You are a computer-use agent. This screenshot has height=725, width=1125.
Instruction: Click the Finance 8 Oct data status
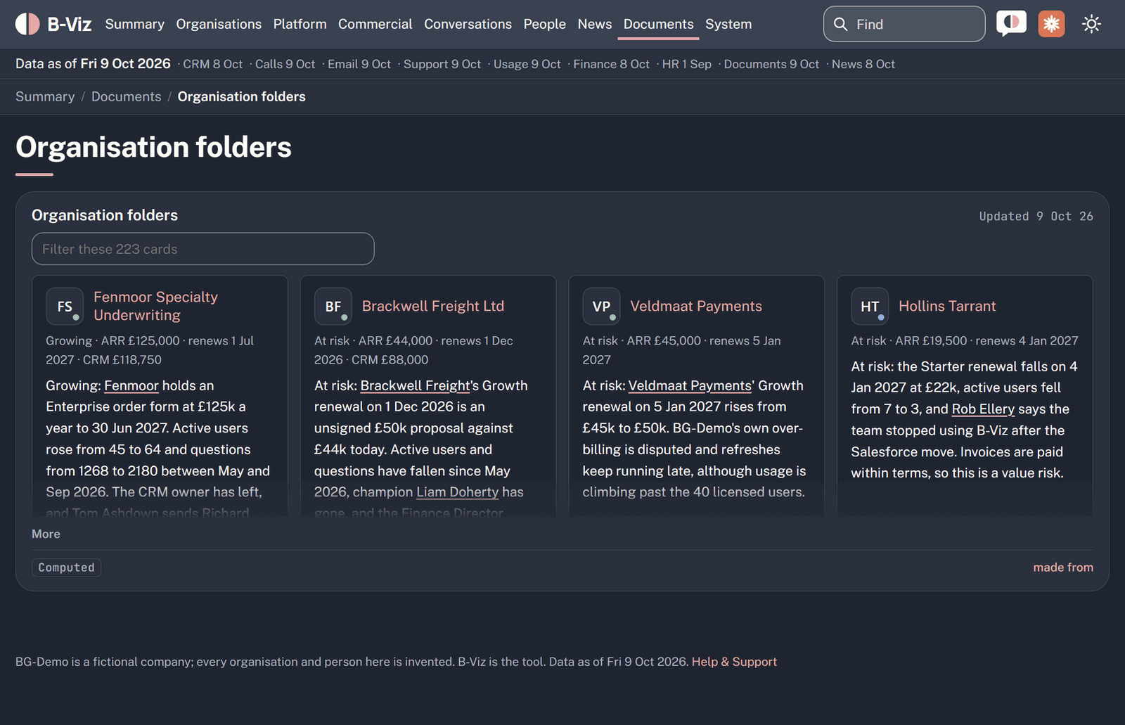(612, 64)
